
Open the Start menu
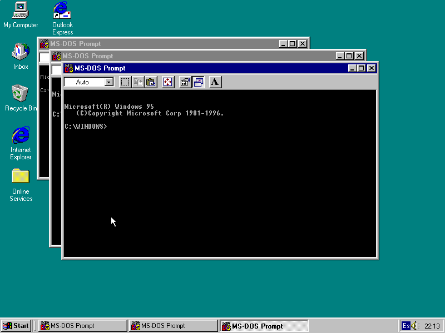(16, 326)
